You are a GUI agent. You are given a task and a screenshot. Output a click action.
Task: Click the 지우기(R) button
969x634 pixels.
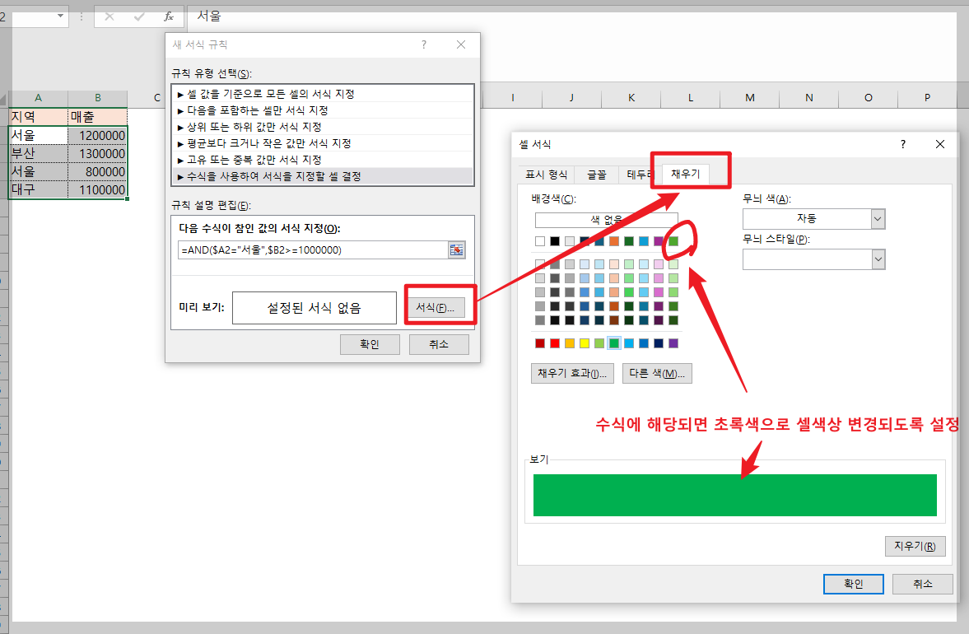[915, 546]
